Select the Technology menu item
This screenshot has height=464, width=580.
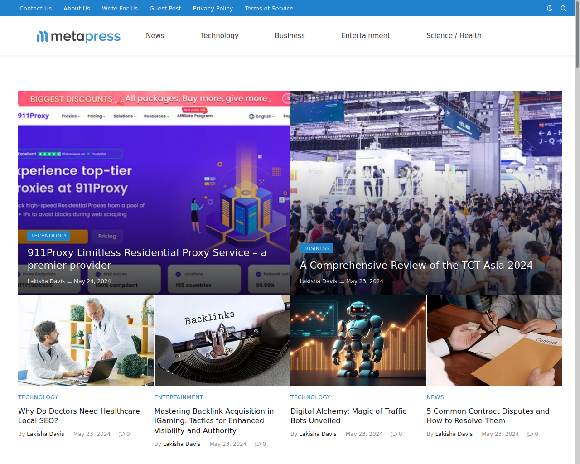point(219,35)
